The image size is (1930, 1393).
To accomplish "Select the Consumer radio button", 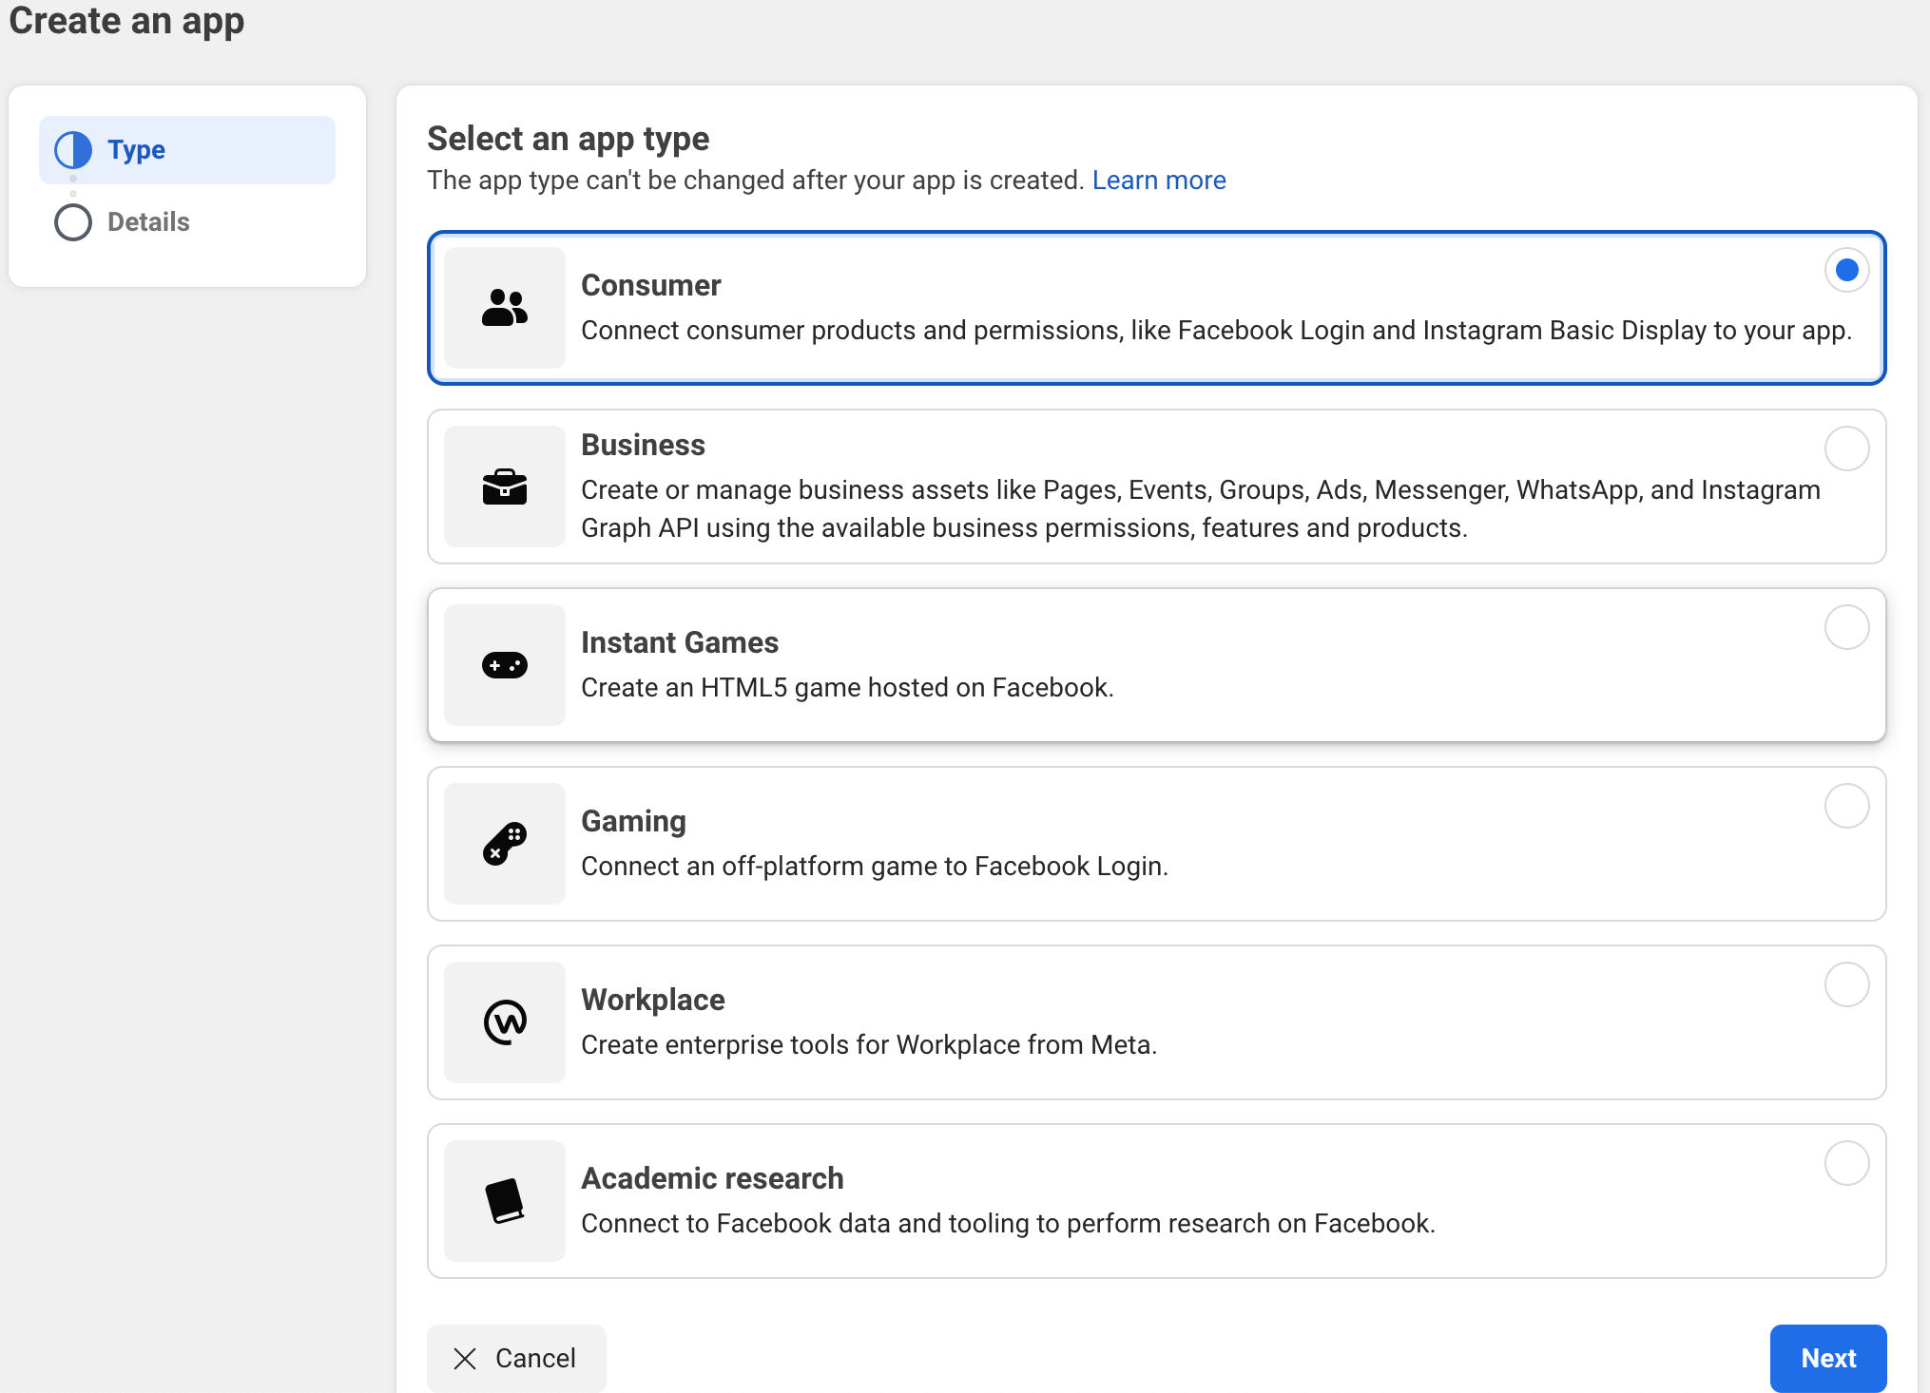I will pos(1846,270).
